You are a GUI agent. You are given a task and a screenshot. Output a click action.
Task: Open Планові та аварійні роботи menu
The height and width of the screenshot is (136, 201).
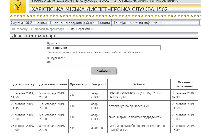(x=72, y=22)
